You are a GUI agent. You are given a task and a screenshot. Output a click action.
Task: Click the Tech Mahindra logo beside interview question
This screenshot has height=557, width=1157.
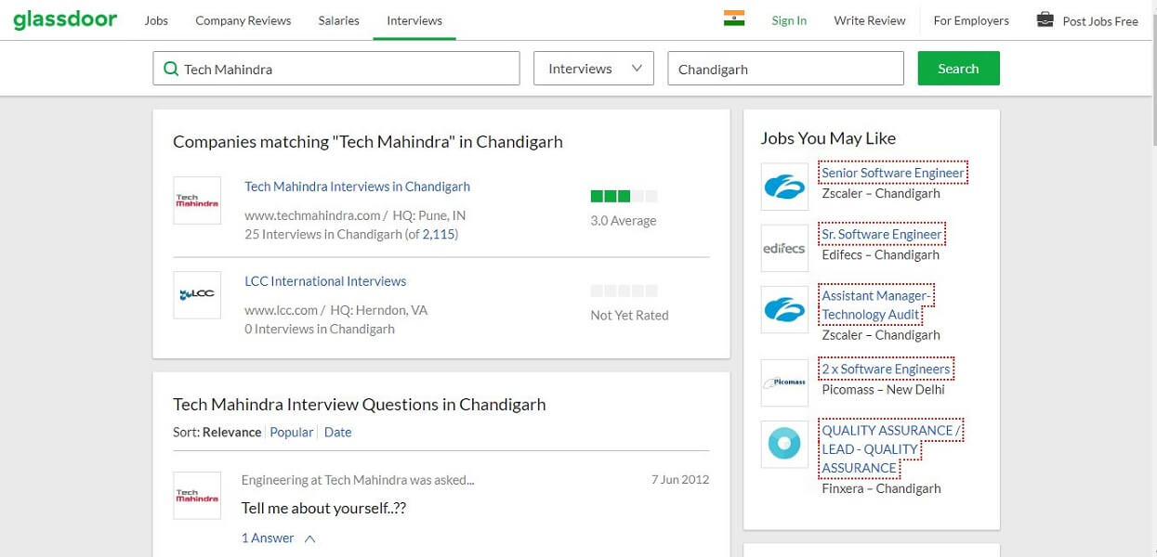(197, 496)
